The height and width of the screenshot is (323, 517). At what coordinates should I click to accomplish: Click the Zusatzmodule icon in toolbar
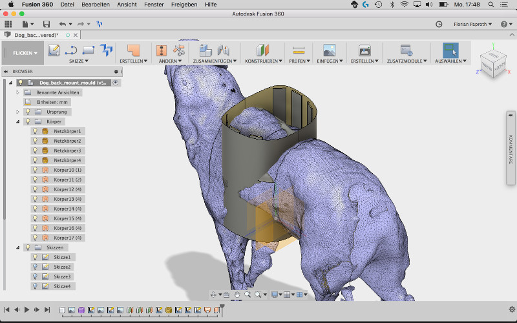pyautogui.click(x=406, y=50)
